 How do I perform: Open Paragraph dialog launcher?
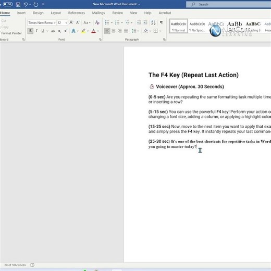(x=164, y=40)
